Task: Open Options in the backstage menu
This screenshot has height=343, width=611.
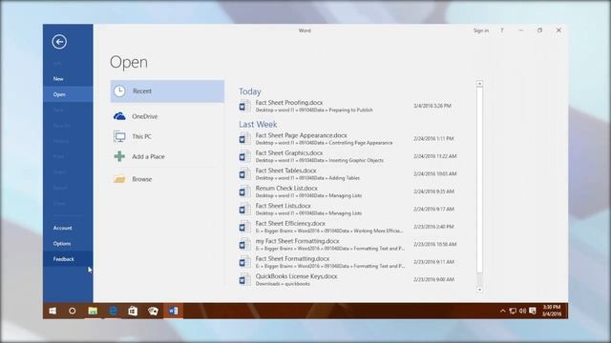Action: [68, 244]
